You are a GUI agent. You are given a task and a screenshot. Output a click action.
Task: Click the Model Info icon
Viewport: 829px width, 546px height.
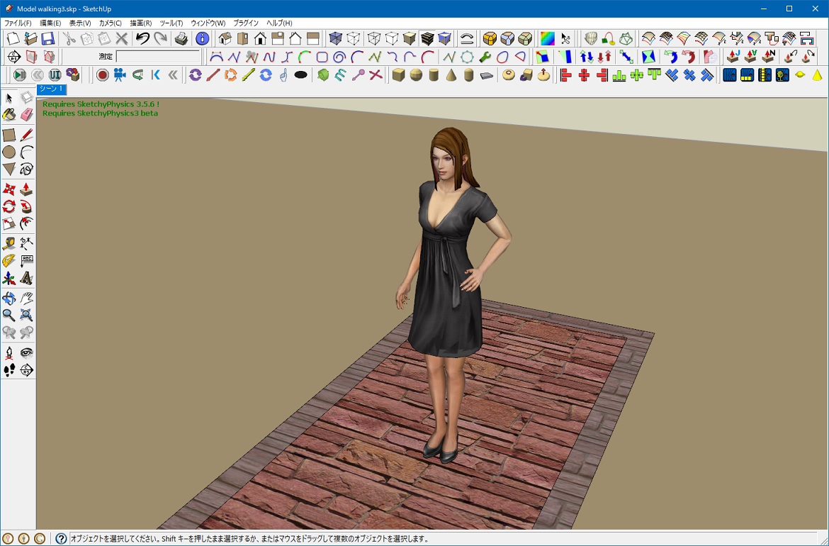tap(202, 38)
